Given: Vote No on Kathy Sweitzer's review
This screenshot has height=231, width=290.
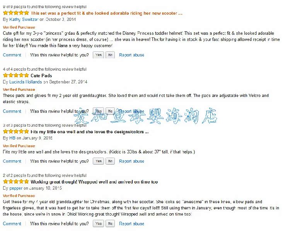Looking at the screenshot, I should pos(110,55).
